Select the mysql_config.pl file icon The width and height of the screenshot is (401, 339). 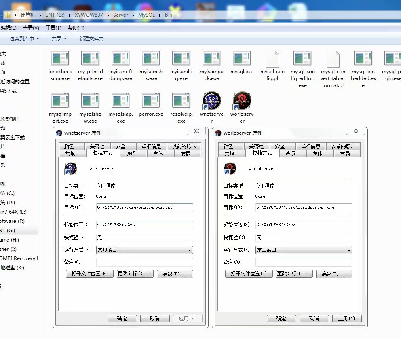pos(272,59)
